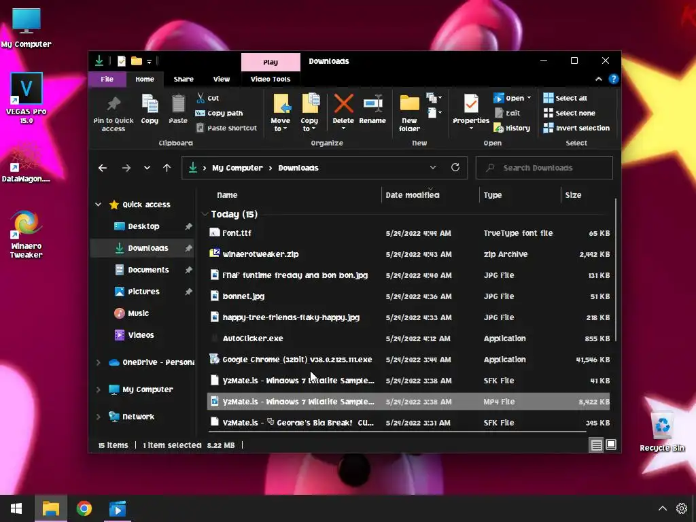Select Pictures in the navigation pane
The image size is (696, 522).
coord(143,292)
